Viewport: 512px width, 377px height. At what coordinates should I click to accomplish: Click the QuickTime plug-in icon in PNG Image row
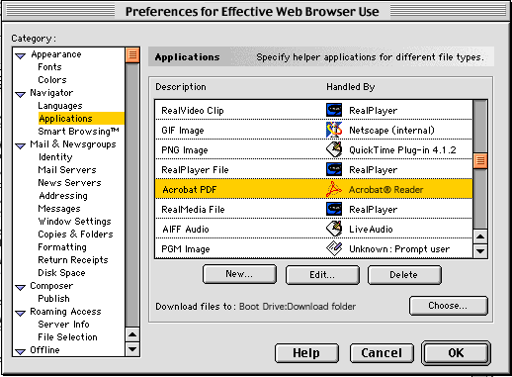coord(334,149)
